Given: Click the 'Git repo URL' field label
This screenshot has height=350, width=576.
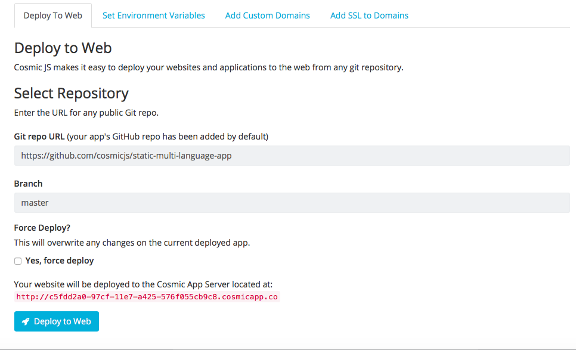Looking at the screenshot, I should [x=39, y=137].
